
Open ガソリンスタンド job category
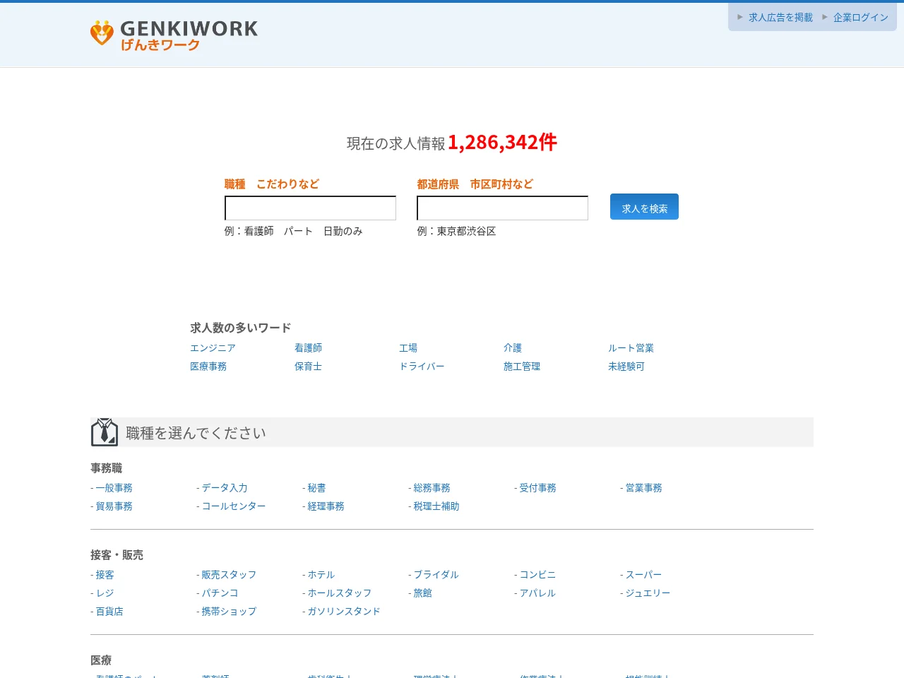click(x=344, y=612)
